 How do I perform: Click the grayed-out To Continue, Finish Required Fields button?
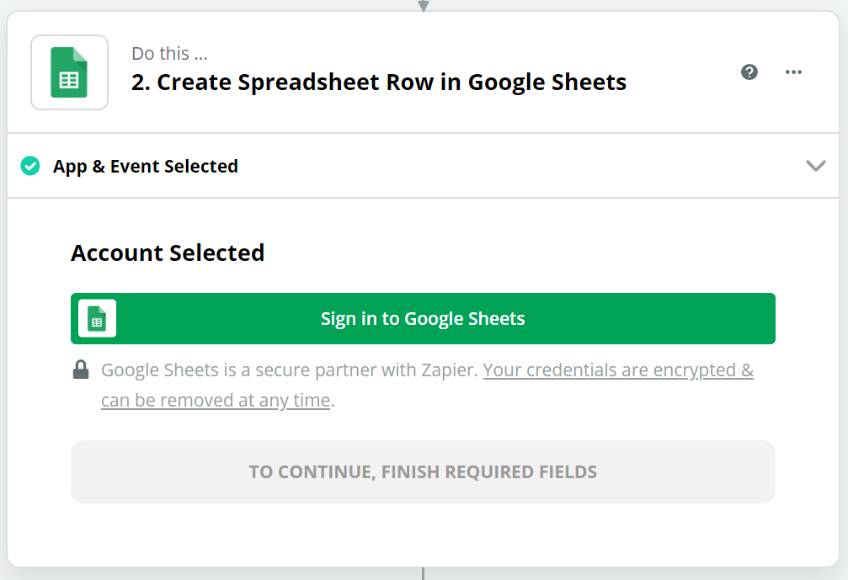(x=423, y=472)
